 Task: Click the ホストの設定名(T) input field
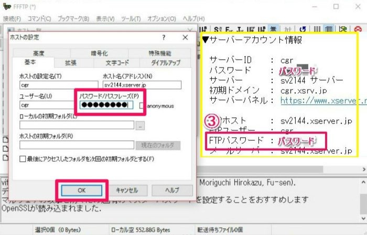[59, 85]
